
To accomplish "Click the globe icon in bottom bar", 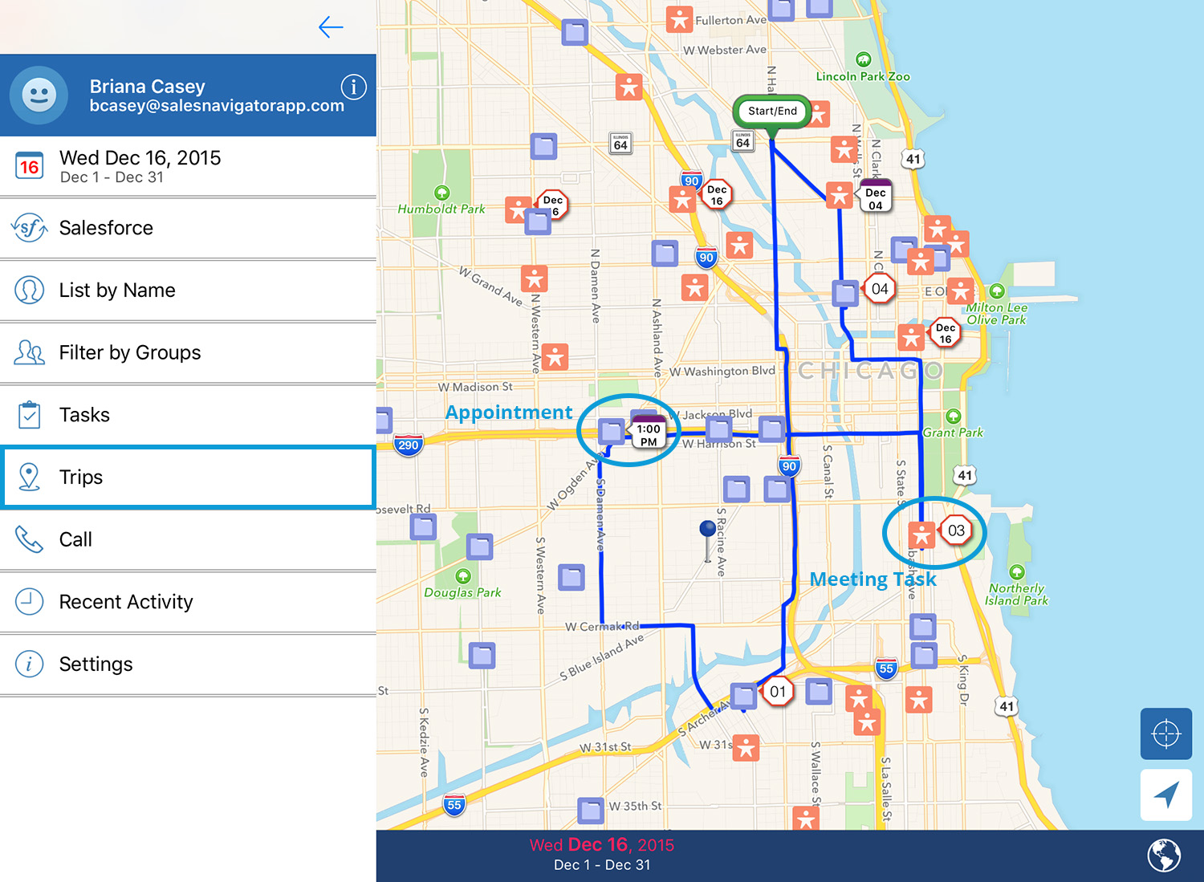I will [x=1163, y=856].
